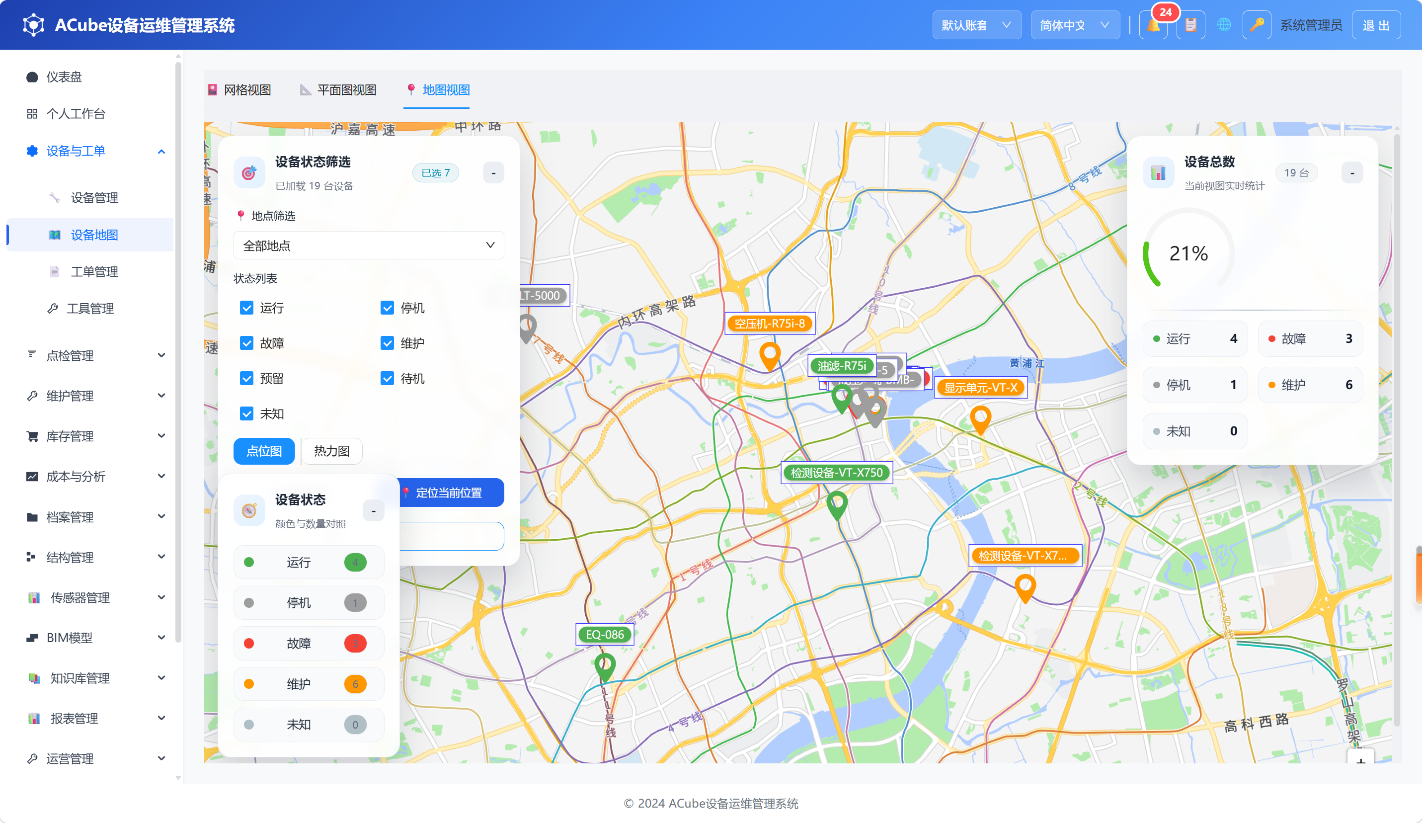Image resolution: width=1422 pixels, height=823 pixels.
Task: Collapse the 设备与工单 sidebar menu
Action: tap(91, 151)
